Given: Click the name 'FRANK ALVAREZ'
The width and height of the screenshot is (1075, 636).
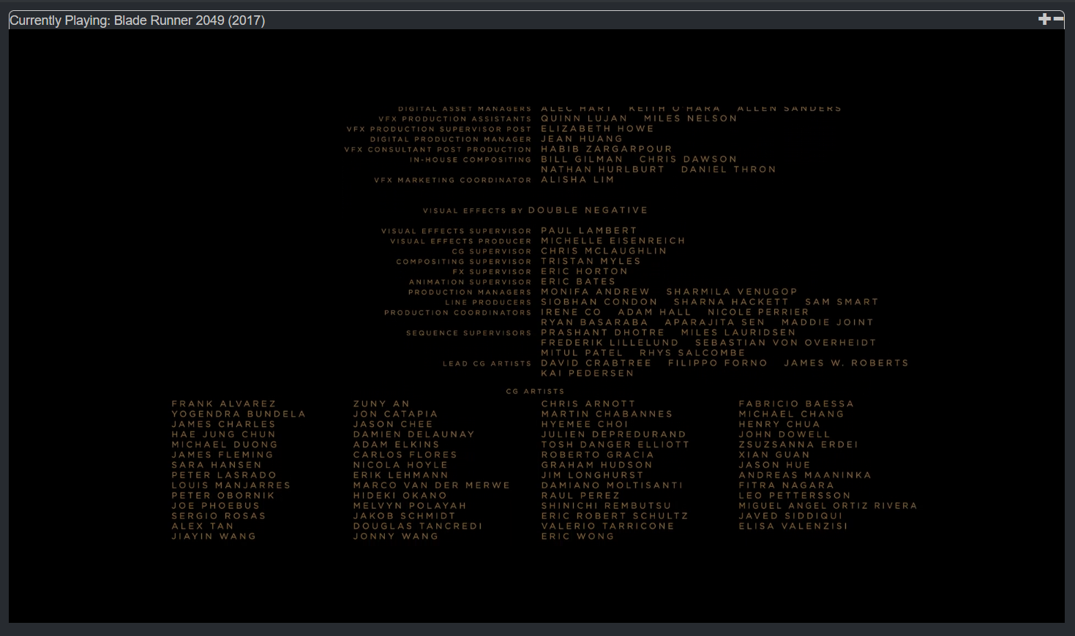Looking at the screenshot, I should (x=224, y=404).
